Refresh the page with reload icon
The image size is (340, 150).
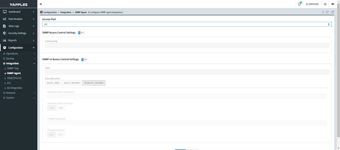tap(327, 12)
